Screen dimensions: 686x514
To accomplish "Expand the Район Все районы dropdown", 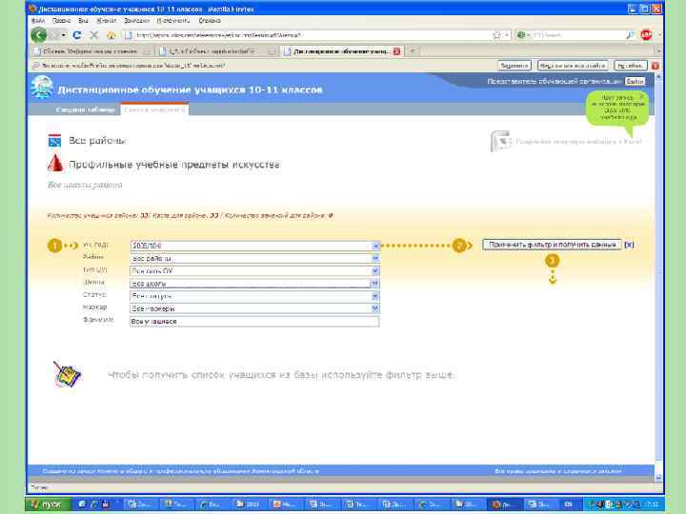I will click(x=375, y=258).
